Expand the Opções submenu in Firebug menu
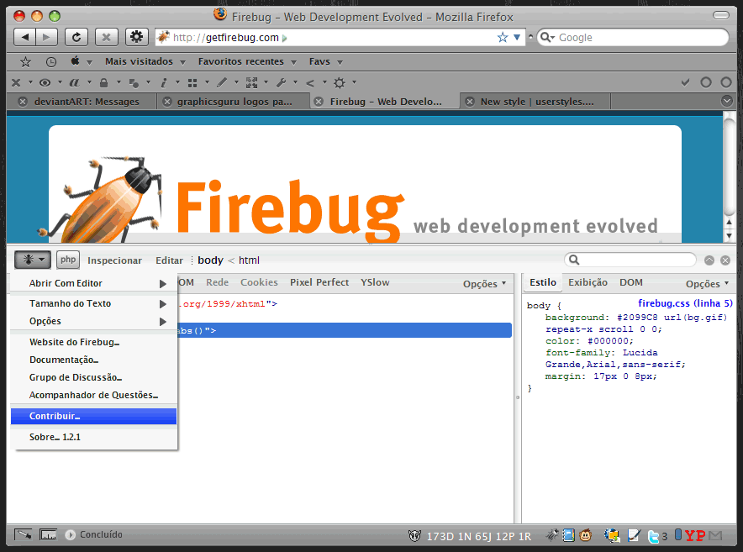The image size is (743, 552). tap(94, 321)
